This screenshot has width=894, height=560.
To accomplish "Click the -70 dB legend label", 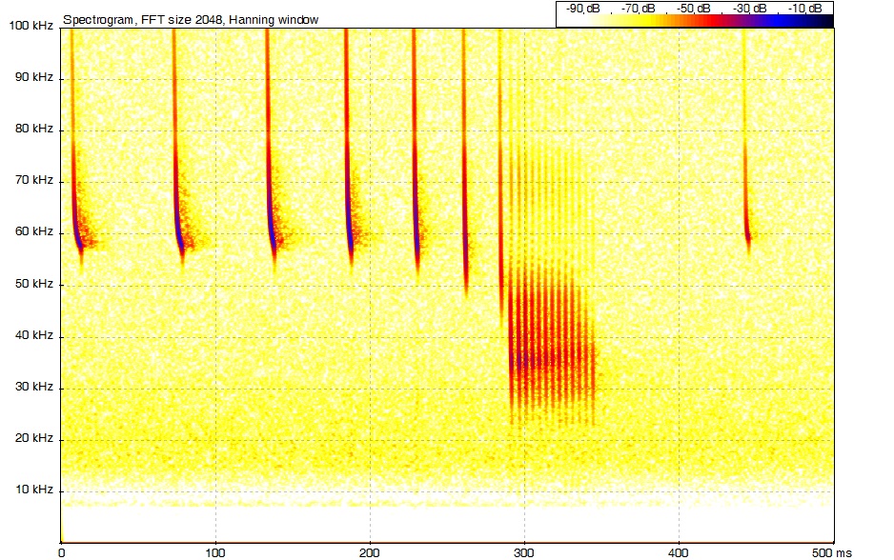I will [638, 9].
